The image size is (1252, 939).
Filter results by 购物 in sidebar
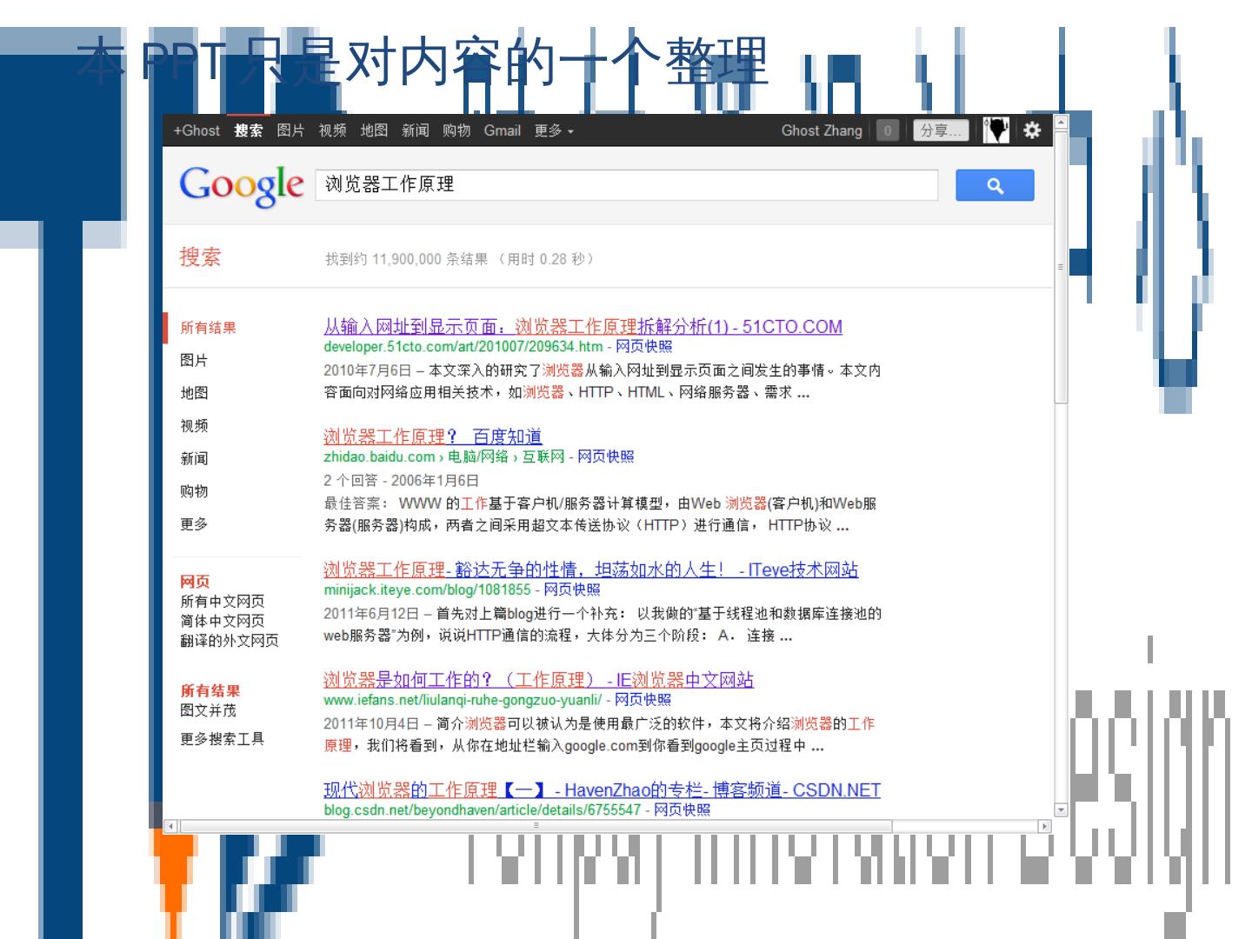pyautogui.click(x=194, y=491)
